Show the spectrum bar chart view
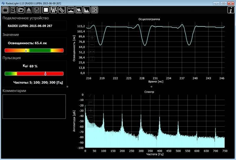This screenshot has height=160, width=236. 87,10
